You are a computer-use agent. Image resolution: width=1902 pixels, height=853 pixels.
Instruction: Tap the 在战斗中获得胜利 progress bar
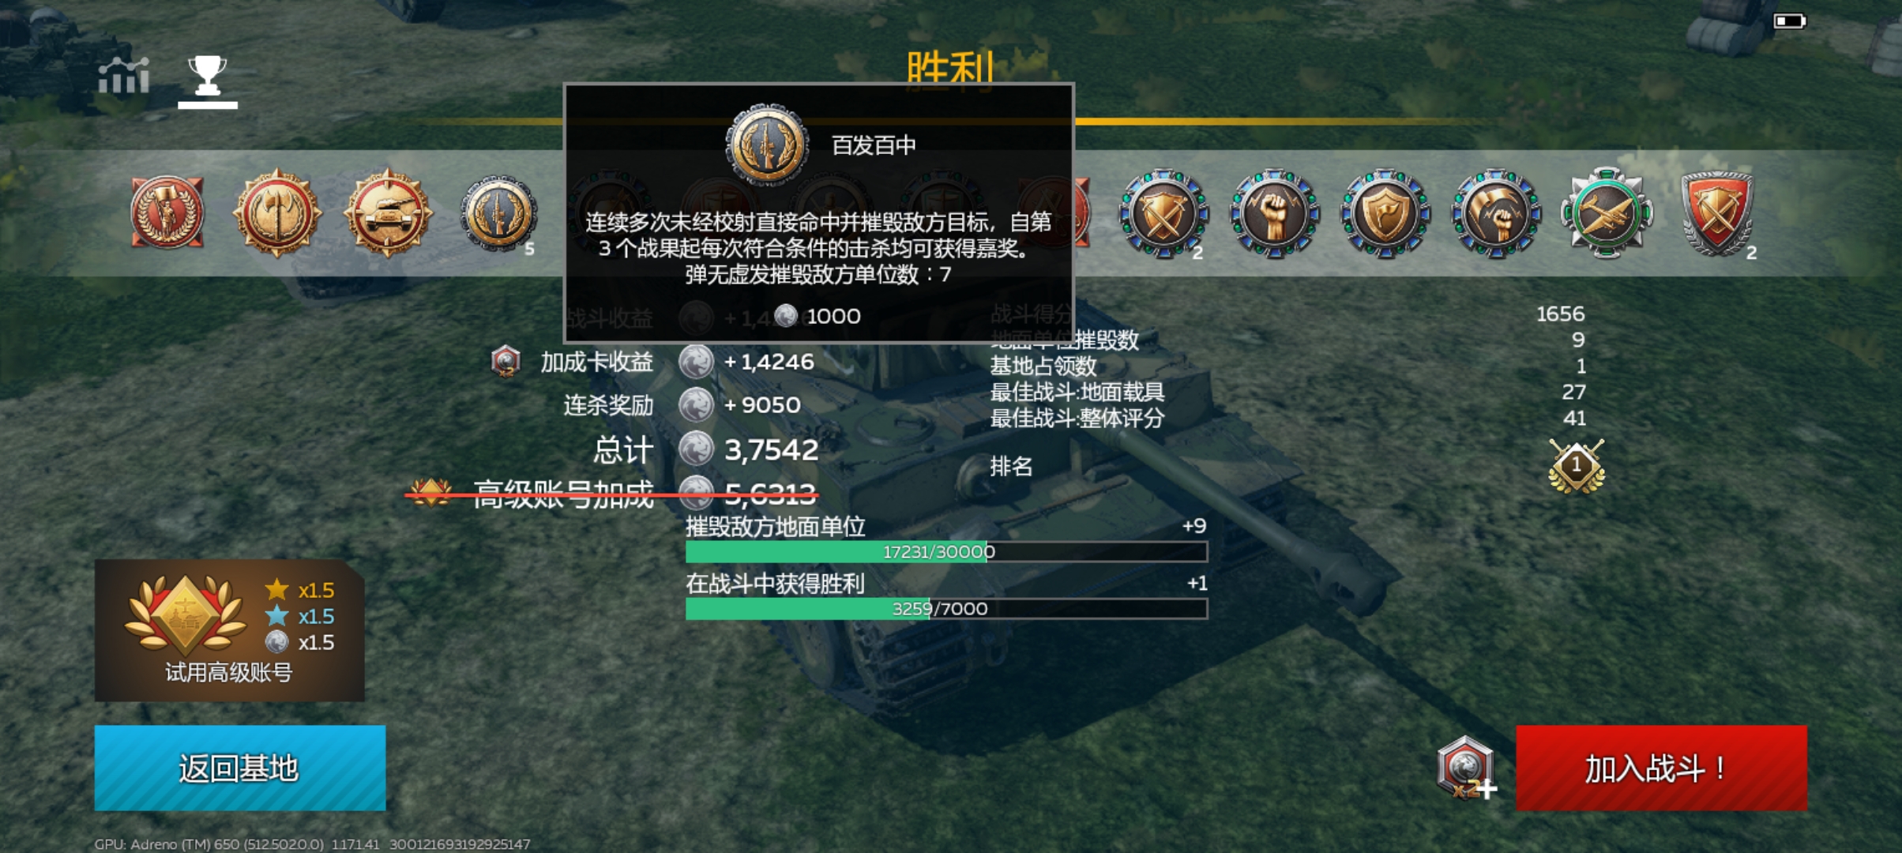coord(946,608)
